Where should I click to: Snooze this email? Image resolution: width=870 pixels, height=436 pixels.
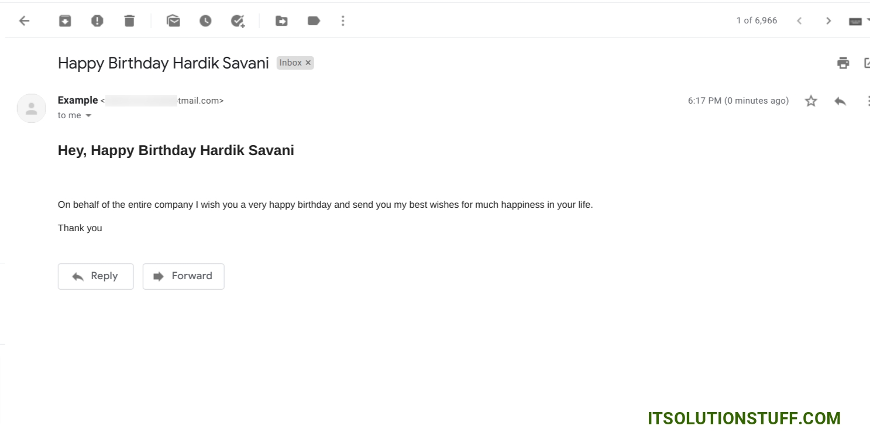pyautogui.click(x=205, y=21)
